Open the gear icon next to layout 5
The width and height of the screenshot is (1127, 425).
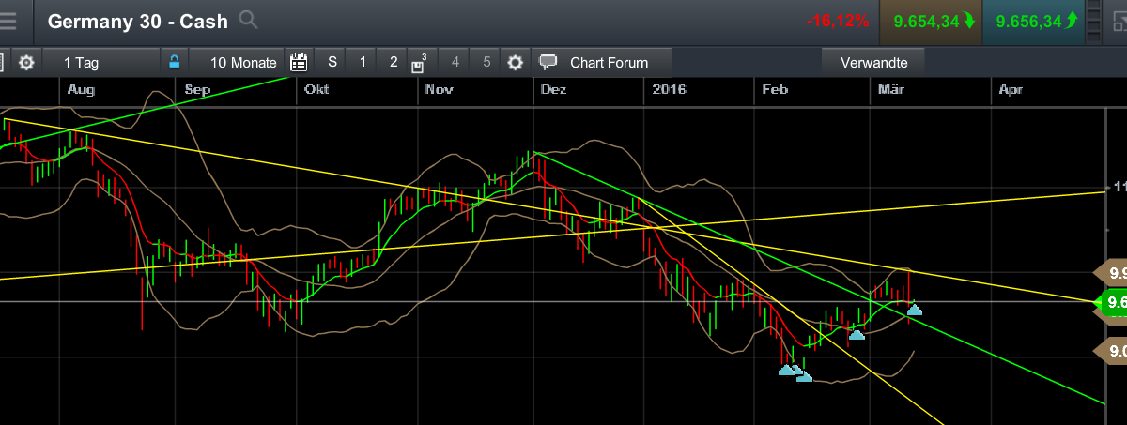pyautogui.click(x=515, y=63)
